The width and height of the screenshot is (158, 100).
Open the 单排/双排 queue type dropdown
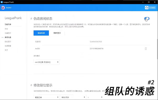73,97
